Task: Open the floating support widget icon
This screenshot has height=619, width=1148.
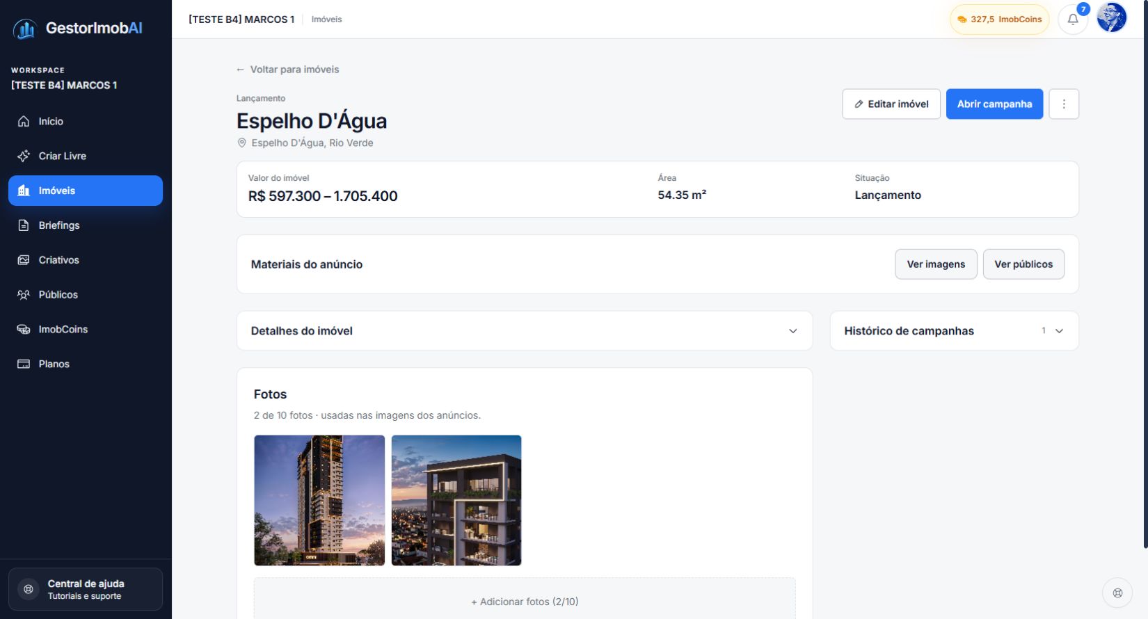Action: click(1117, 593)
